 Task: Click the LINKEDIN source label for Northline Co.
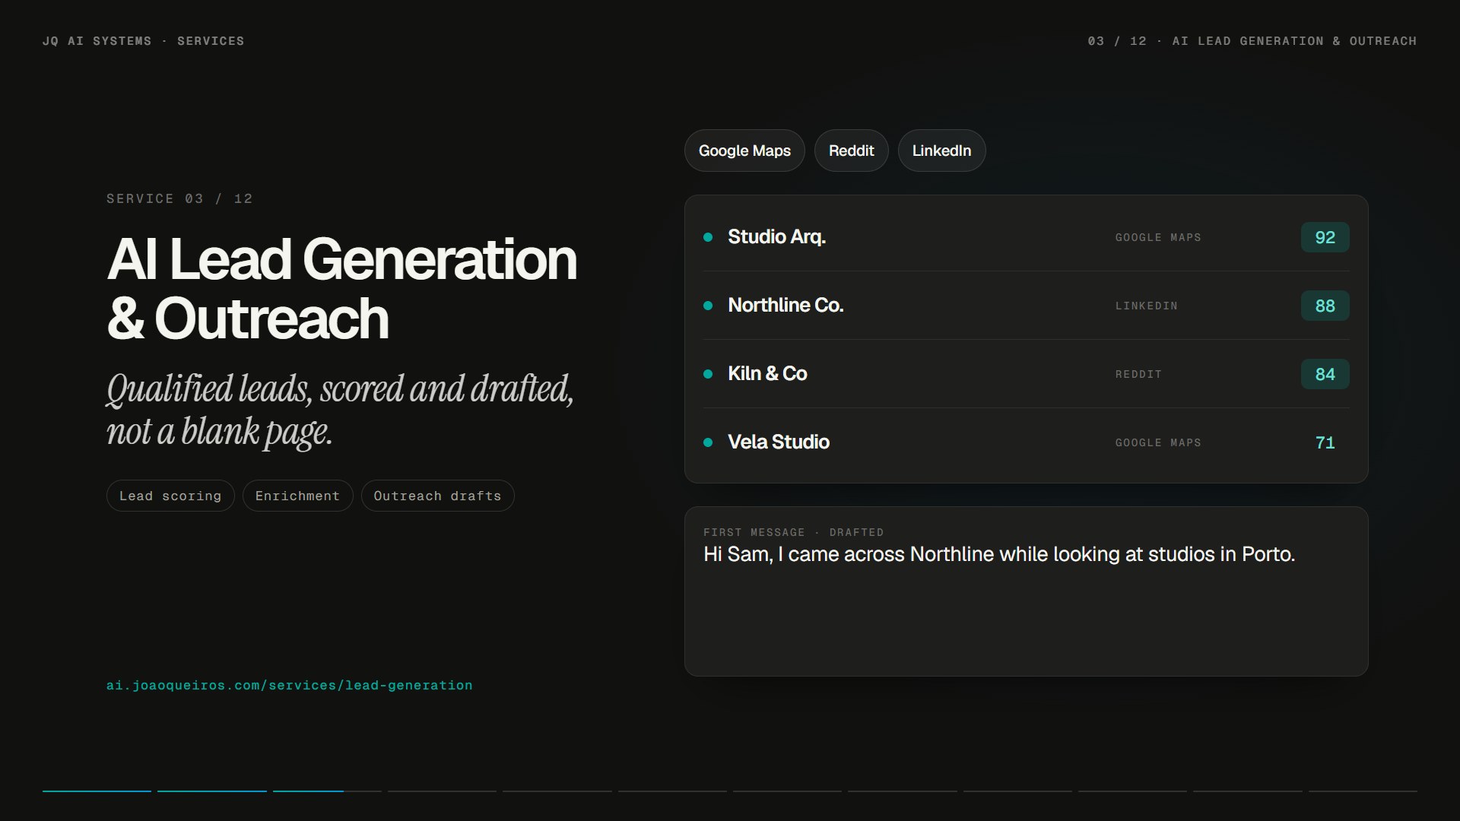(x=1146, y=306)
